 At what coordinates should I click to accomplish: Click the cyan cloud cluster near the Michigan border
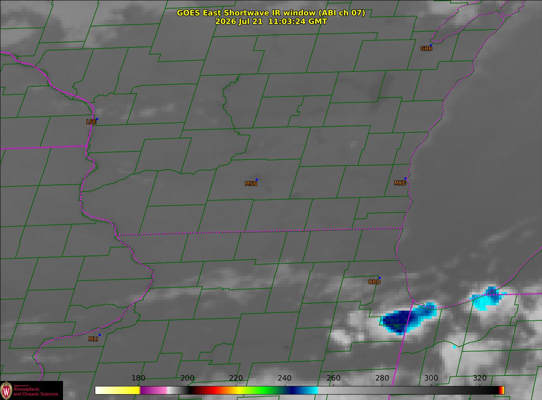pyautogui.click(x=488, y=298)
